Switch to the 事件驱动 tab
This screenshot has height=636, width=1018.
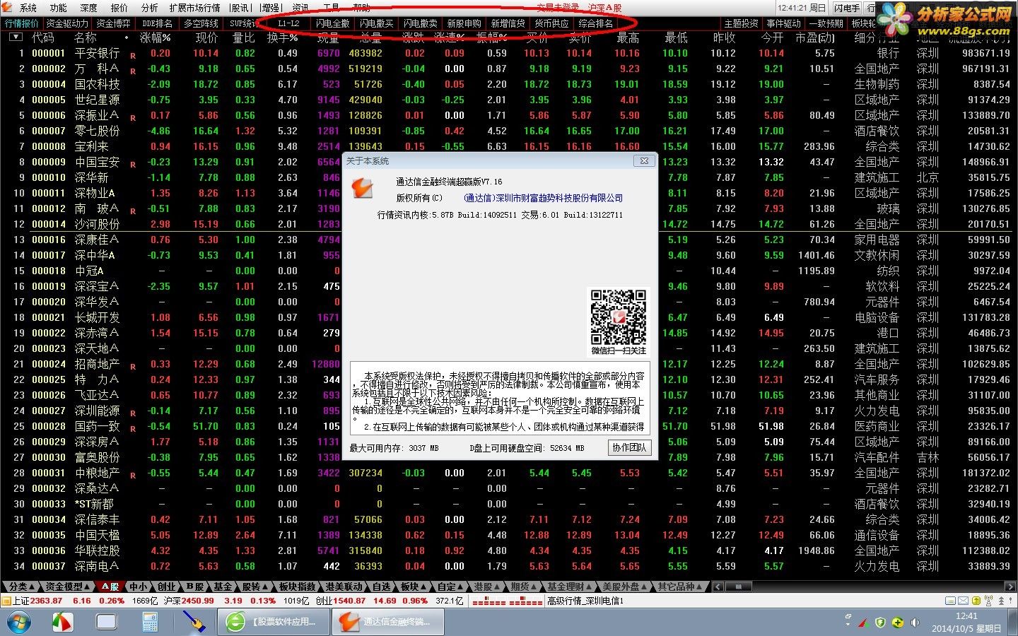[783, 23]
